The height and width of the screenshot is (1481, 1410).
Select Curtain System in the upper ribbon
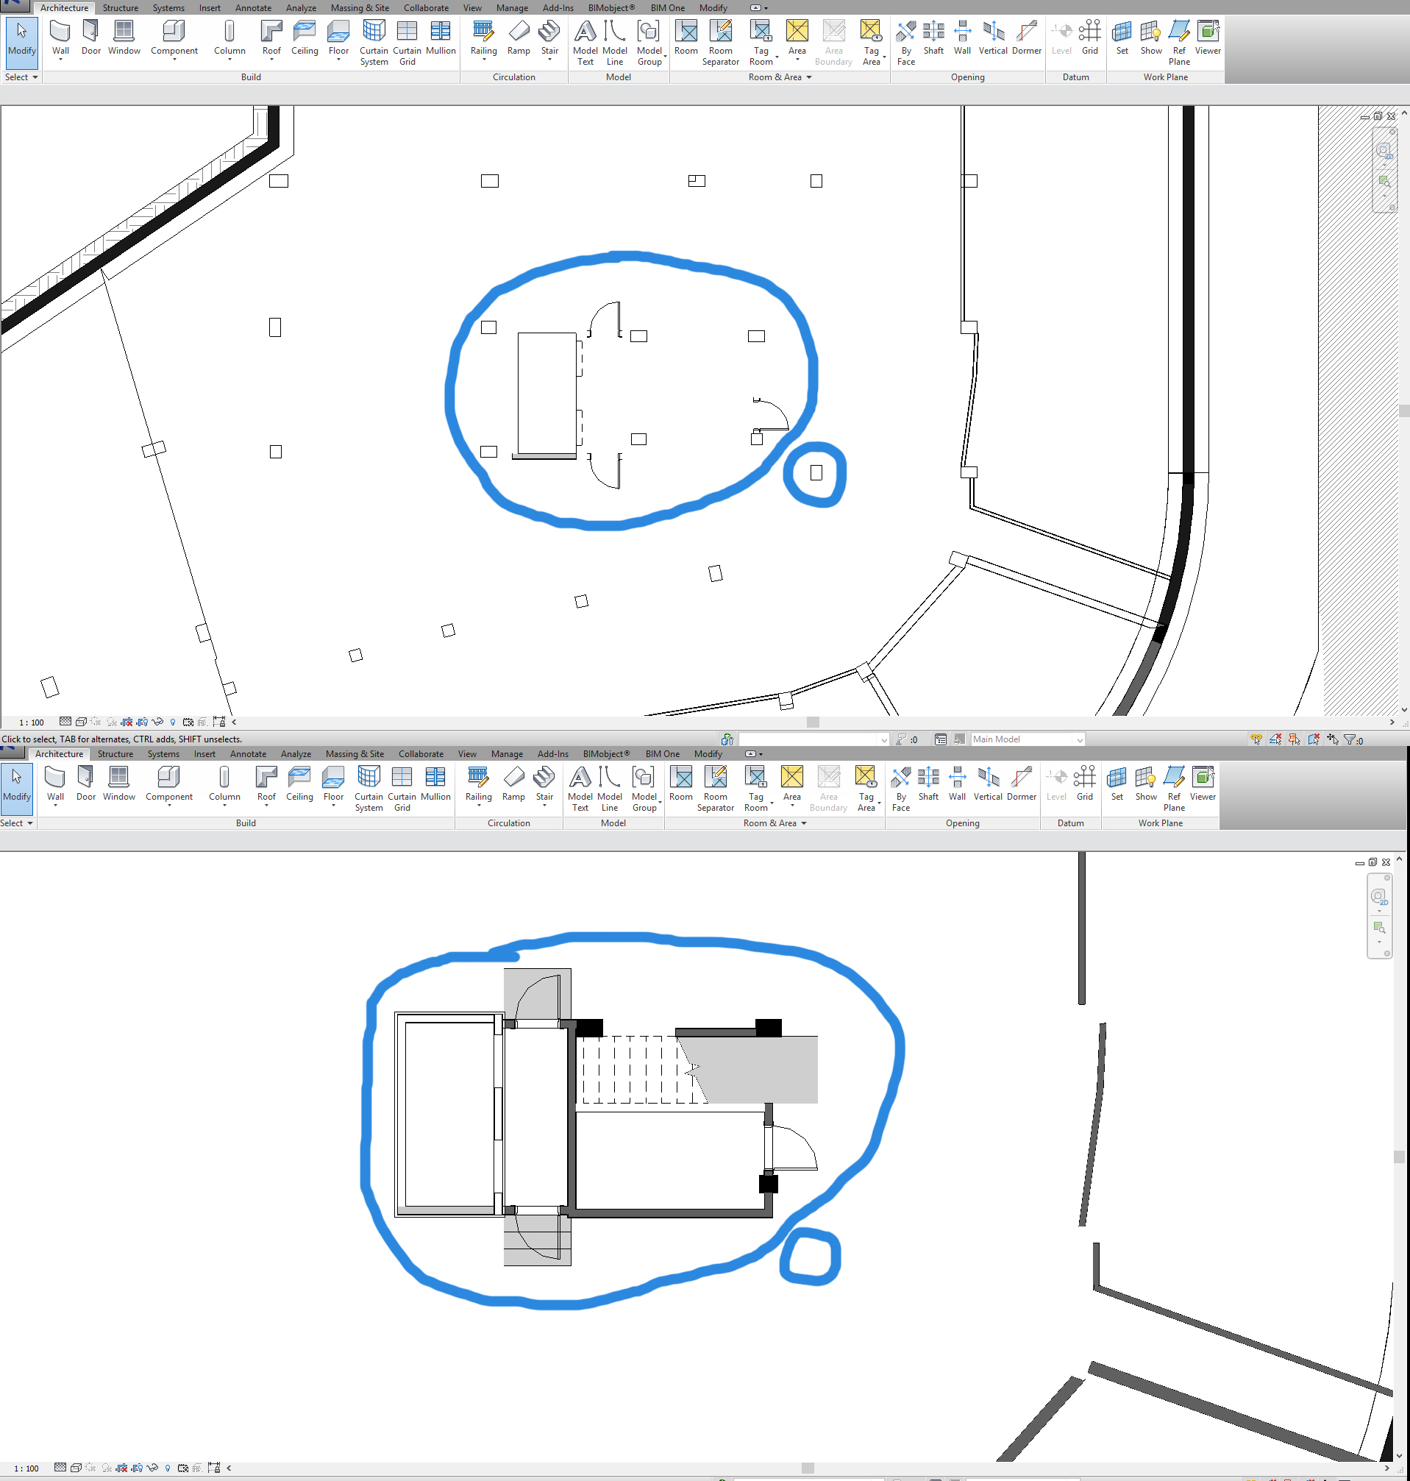374,43
